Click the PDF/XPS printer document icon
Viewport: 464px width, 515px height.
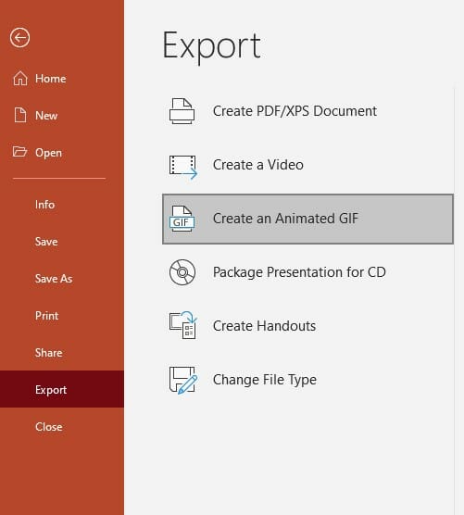pos(182,111)
